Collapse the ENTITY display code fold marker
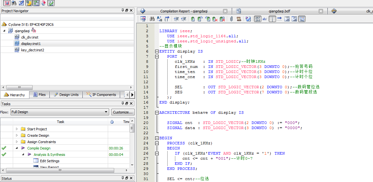 click(x=157, y=51)
